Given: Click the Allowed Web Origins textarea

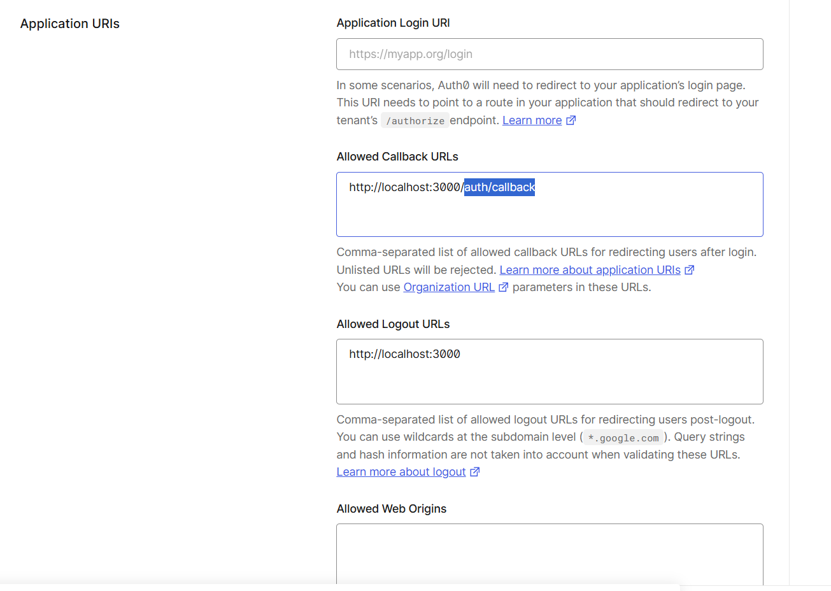Looking at the screenshot, I should (x=550, y=554).
